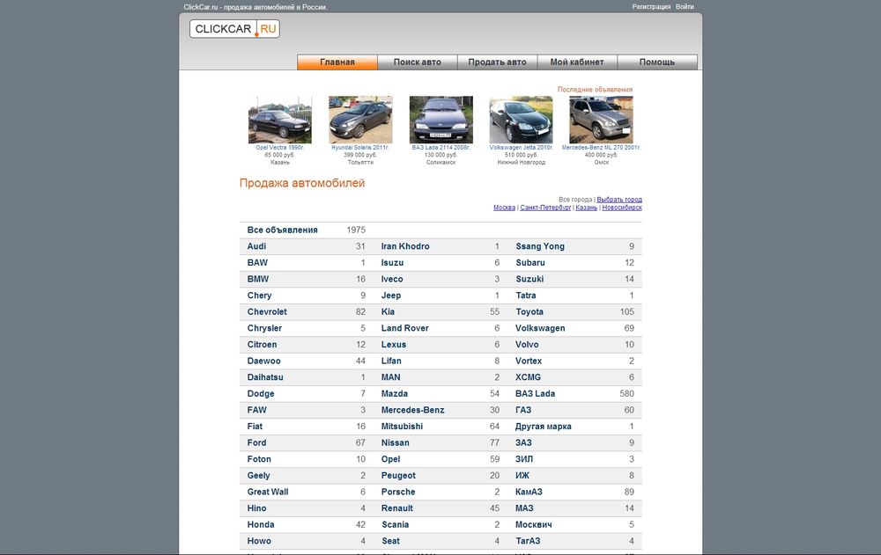
Task: Open the Москвич brand listings
Action: point(534,525)
